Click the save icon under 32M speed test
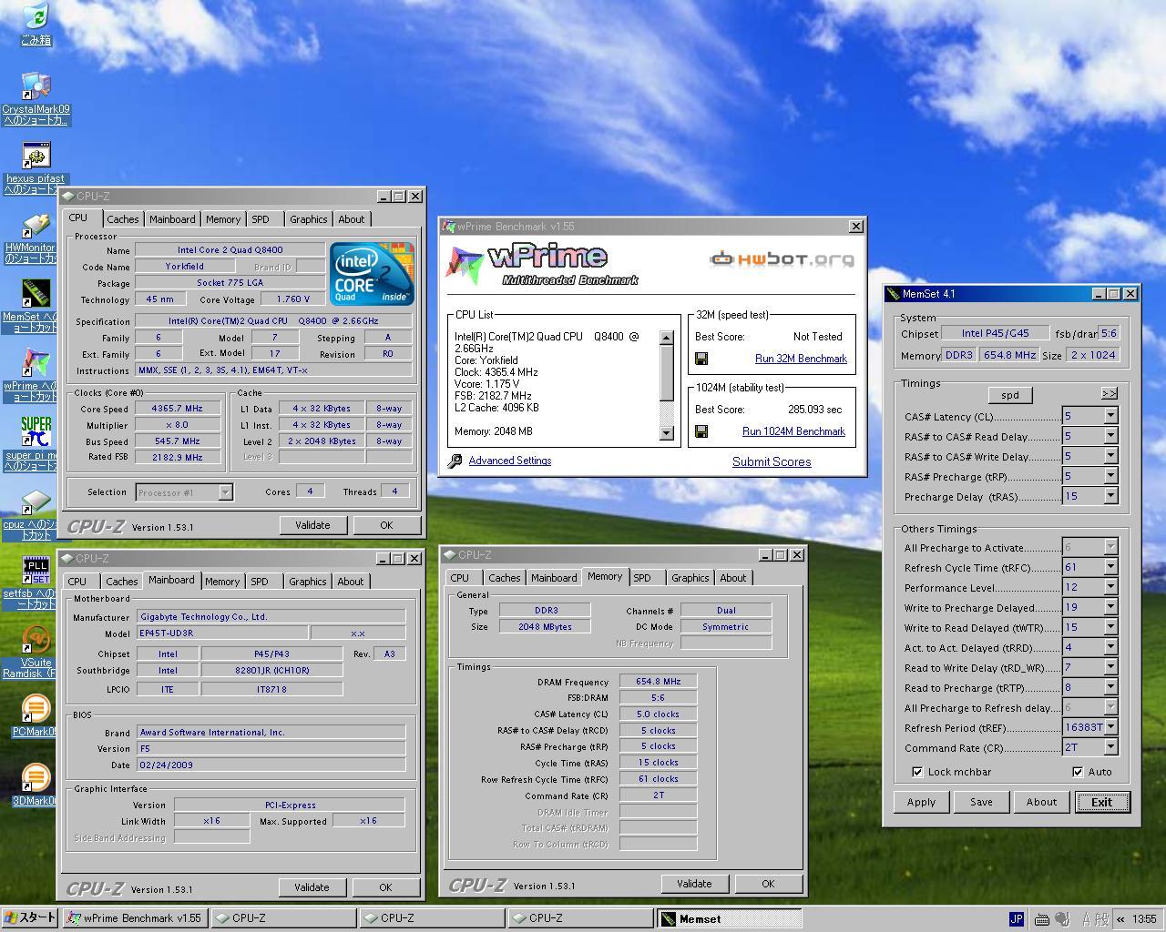 coord(701,359)
